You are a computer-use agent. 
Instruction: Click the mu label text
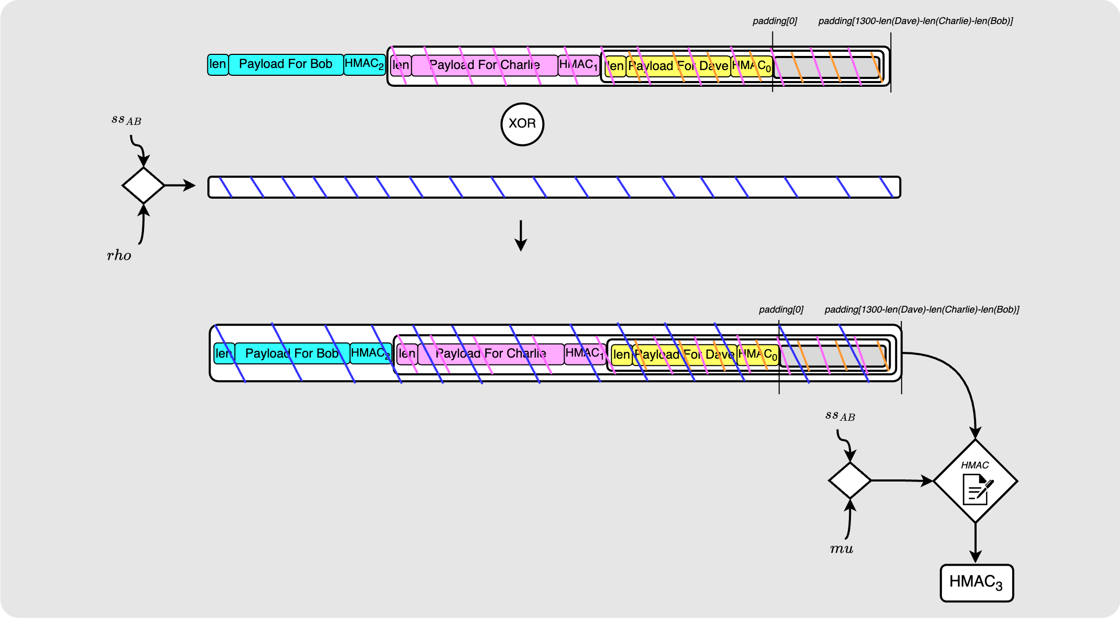[x=842, y=549]
